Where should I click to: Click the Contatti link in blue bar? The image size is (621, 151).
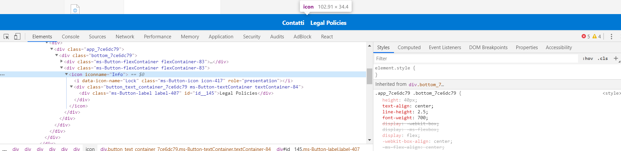pyautogui.click(x=293, y=23)
